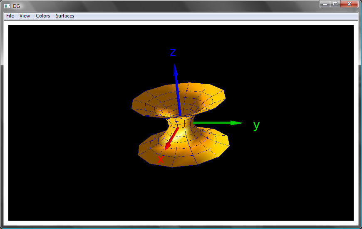Image resolution: width=362 pixels, height=229 pixels.
Task: Click the green y axis label
Action: 256,125
